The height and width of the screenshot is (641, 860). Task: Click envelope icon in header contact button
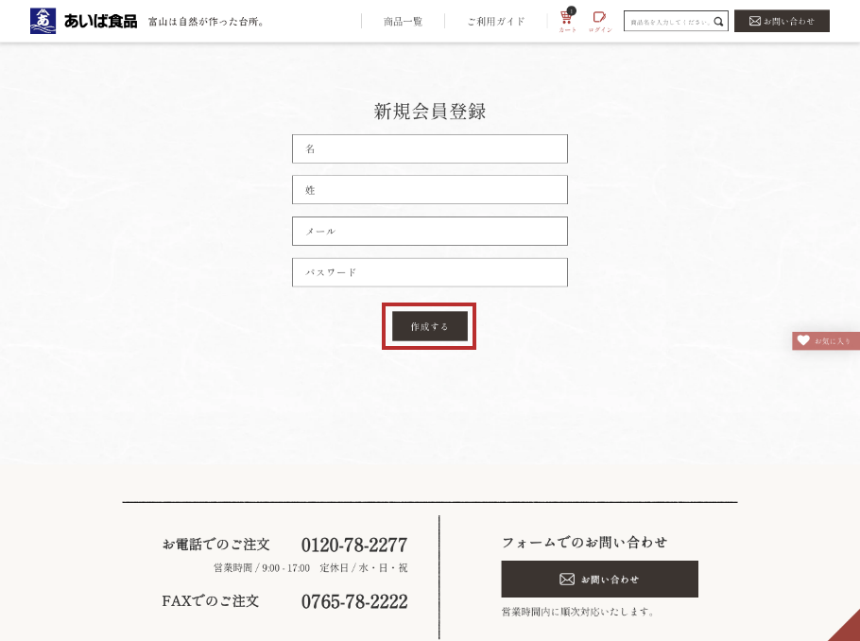click(755, 21)
